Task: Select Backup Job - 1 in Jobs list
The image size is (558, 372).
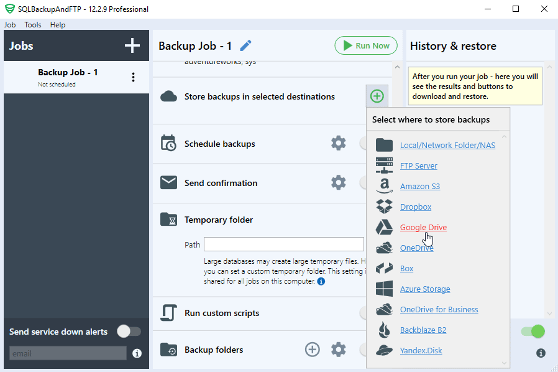Action: 76,77
